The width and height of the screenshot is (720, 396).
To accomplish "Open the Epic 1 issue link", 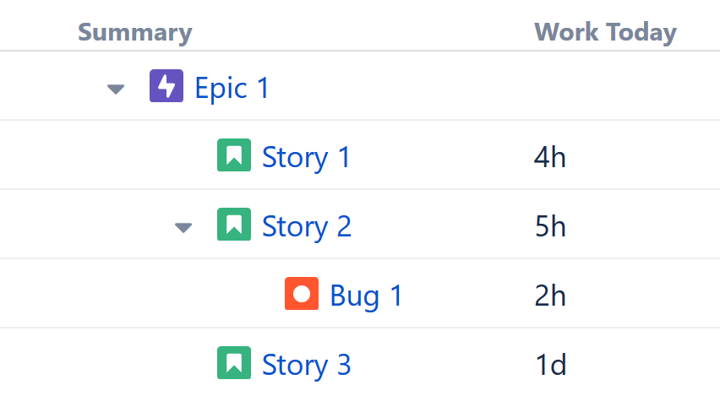I will (232, 87).
